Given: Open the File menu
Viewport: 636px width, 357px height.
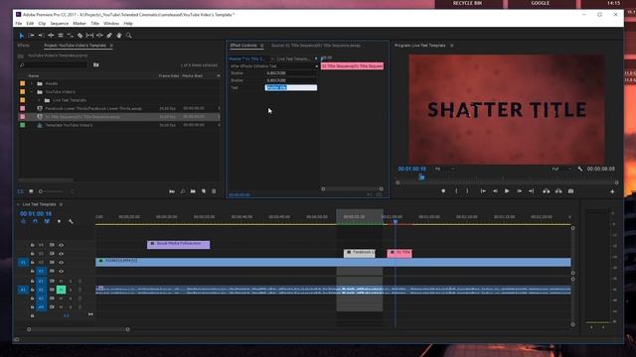Looking at the screenshot, I should pos(19,24).
